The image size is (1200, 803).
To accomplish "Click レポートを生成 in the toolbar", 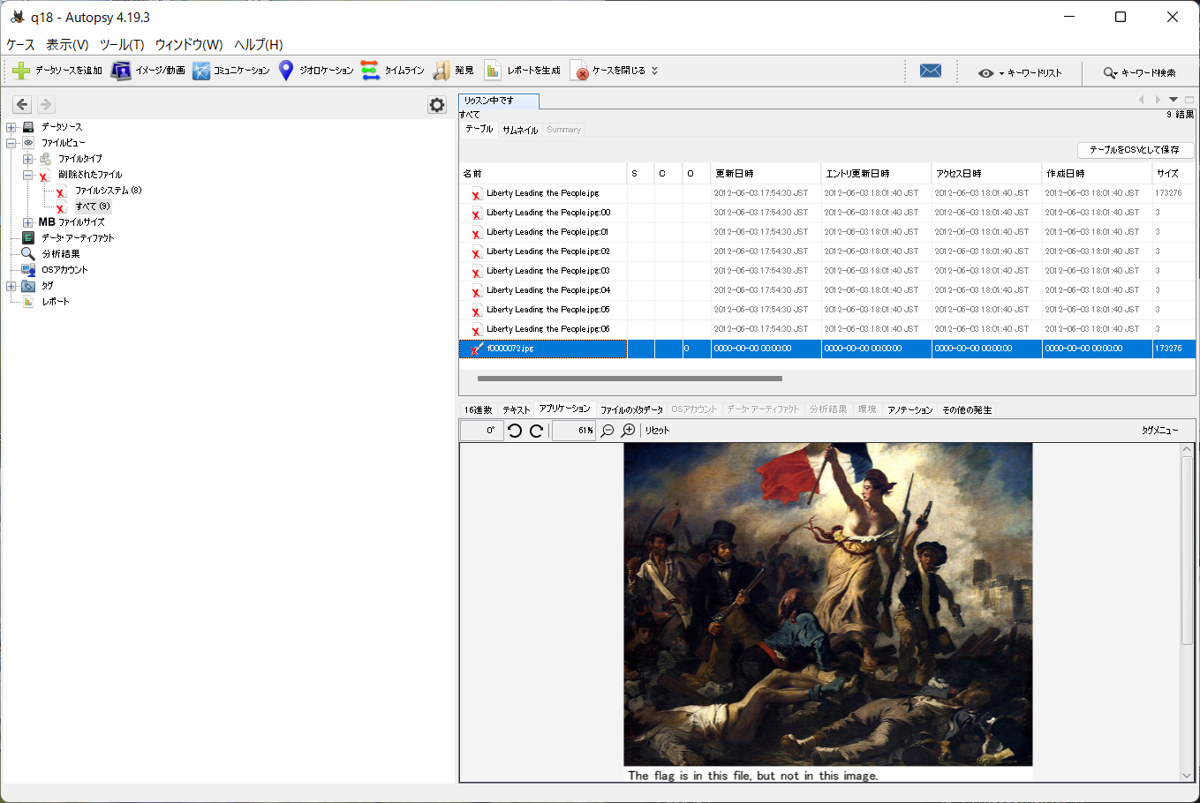I will (x=522, y=71).
